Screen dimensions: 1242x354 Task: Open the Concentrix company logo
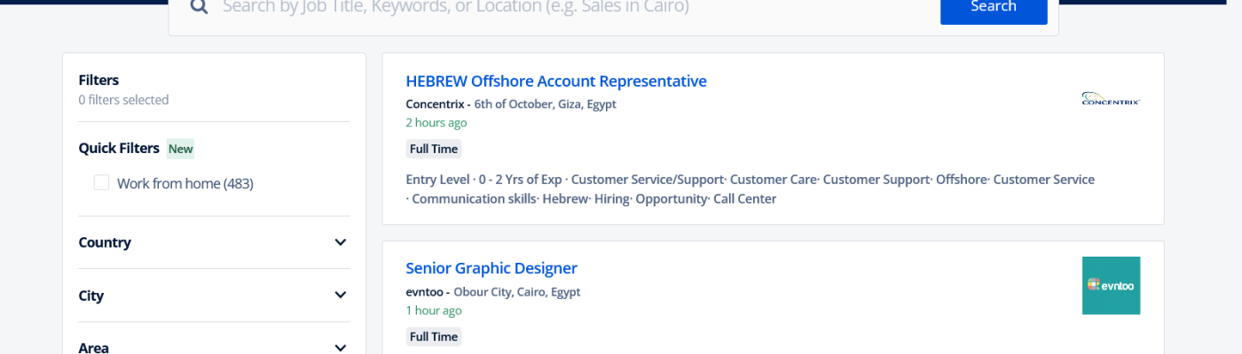point(1111,98)
